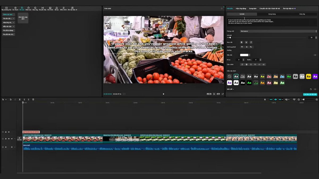Split the clip with the scissors icon

tap(20, 99)
